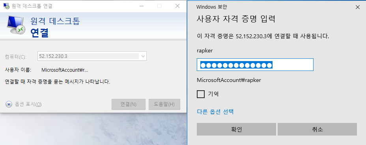Cancel with the 취소 button
The width and height of the screenshot is (366, 145).
click(x=317, y=129)
